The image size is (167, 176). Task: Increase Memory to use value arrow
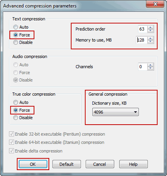(150, 38)
